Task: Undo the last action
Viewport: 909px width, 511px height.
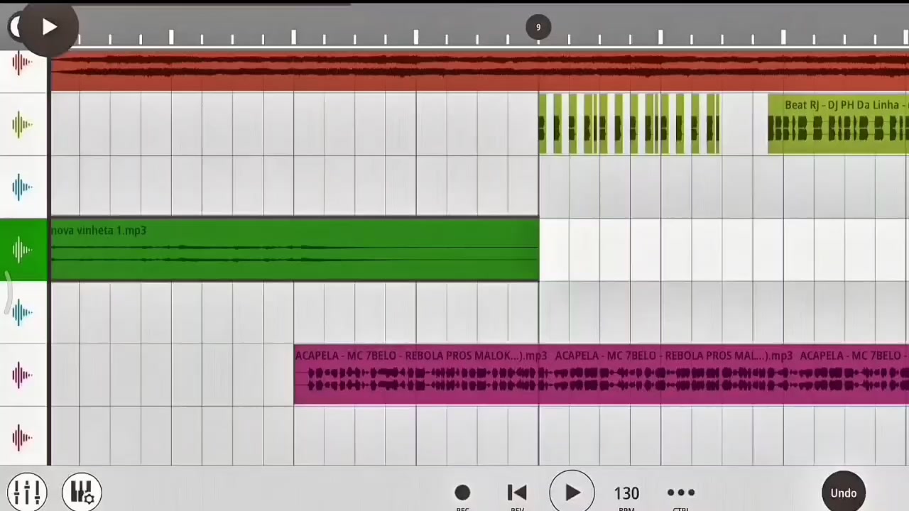Action: 844,493
